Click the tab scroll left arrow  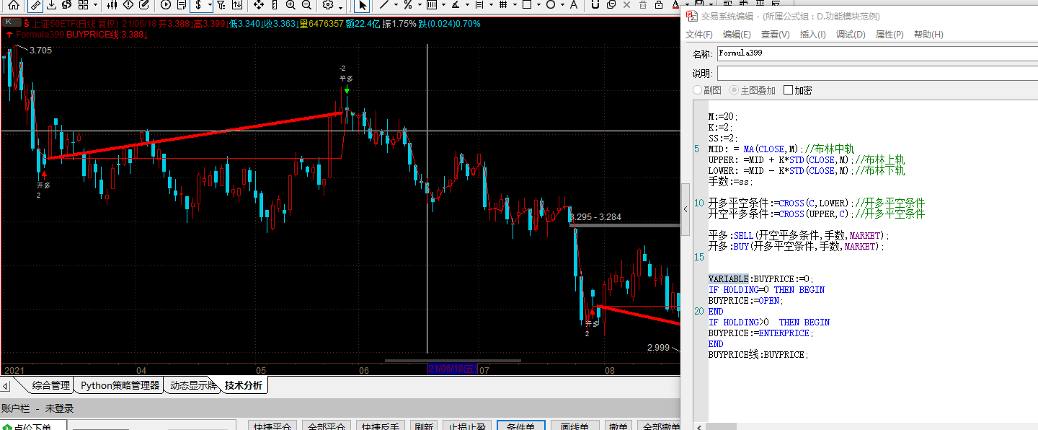coord(5,386)
